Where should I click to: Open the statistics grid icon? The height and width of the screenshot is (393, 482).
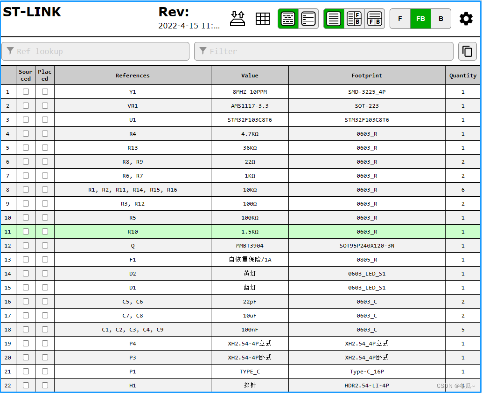(263, 19)
